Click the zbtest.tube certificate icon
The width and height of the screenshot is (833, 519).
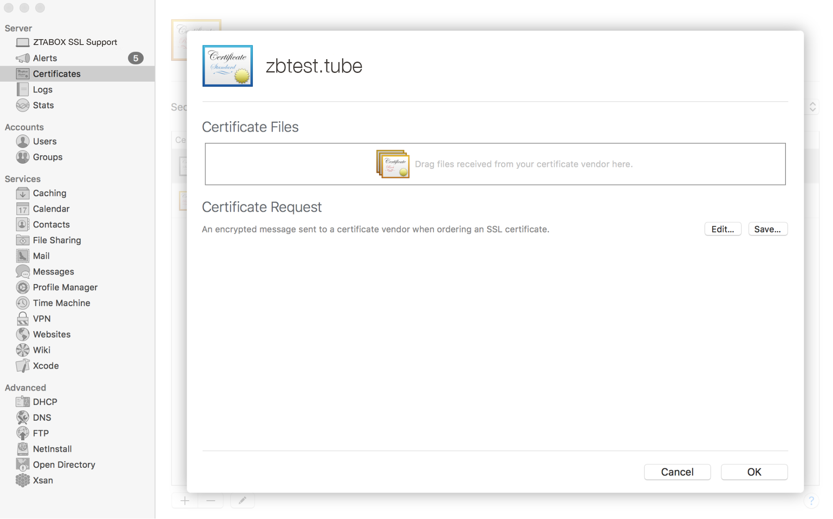coord(228,66)
